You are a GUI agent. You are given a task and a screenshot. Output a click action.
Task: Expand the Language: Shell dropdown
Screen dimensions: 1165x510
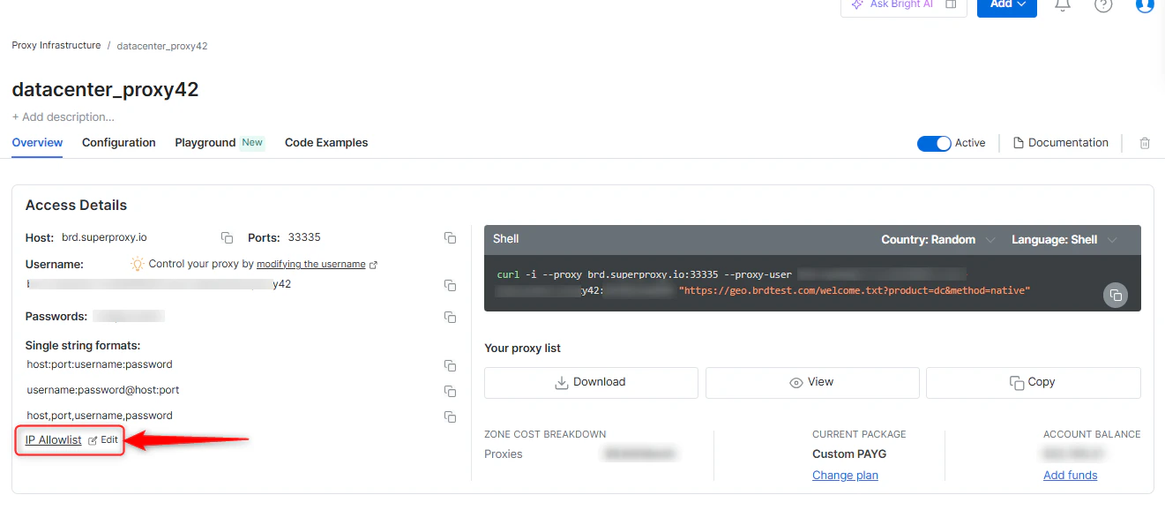coord(1064,240)
